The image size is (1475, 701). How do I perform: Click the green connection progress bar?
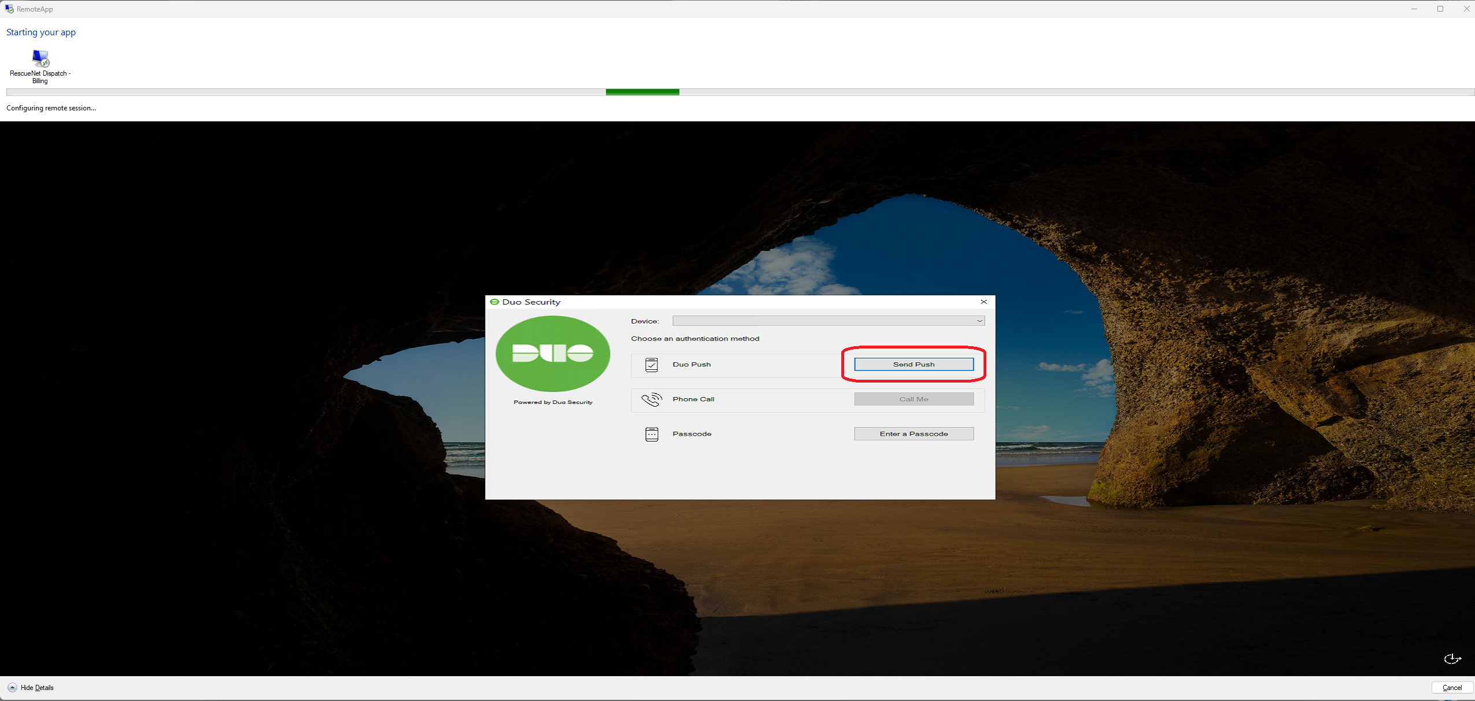tap(642, 92)
